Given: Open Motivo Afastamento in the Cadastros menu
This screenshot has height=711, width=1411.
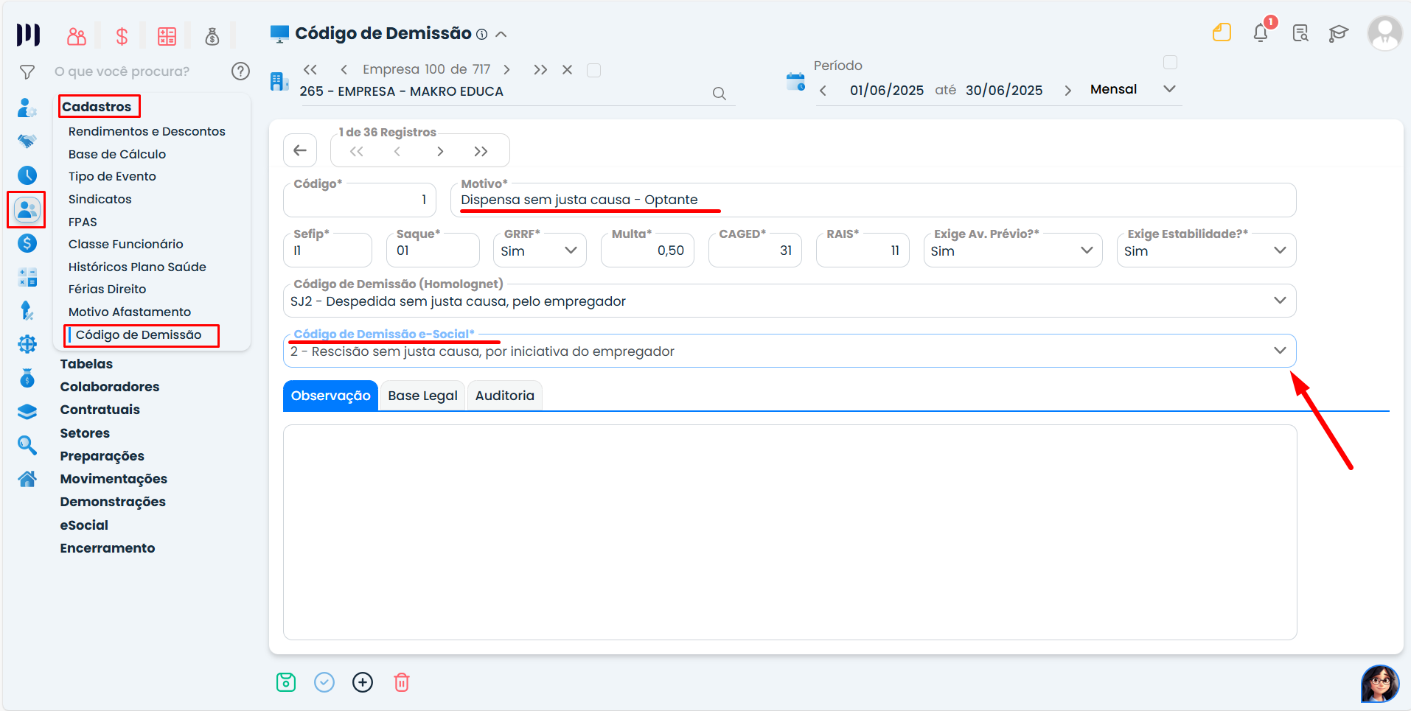Looking at the screenshot, I should [130, 312].
